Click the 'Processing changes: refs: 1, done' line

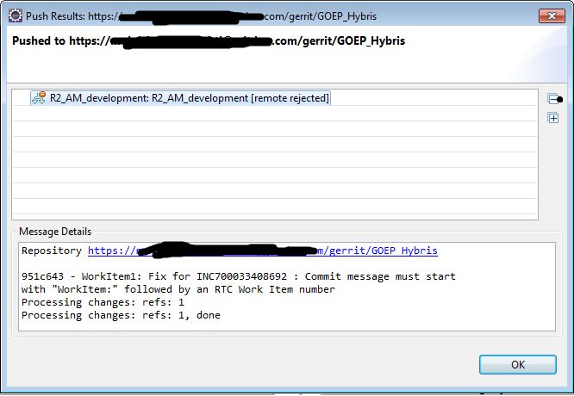121,315
